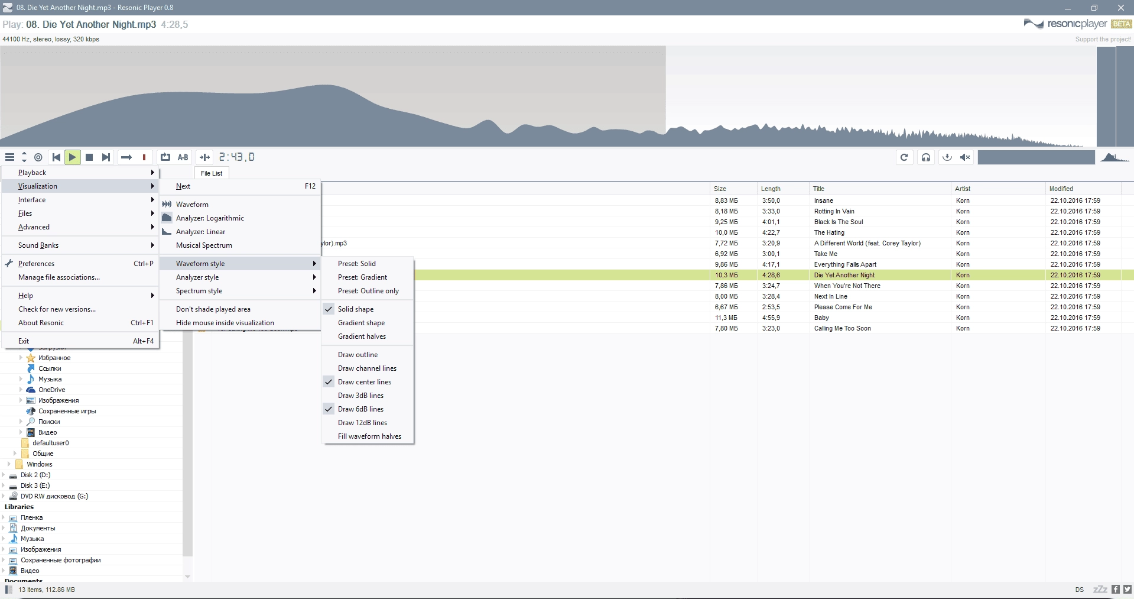Open the Playback submenu
Image resolution: width=1134 pixels, height=599 pixels.
pos(80,173)
